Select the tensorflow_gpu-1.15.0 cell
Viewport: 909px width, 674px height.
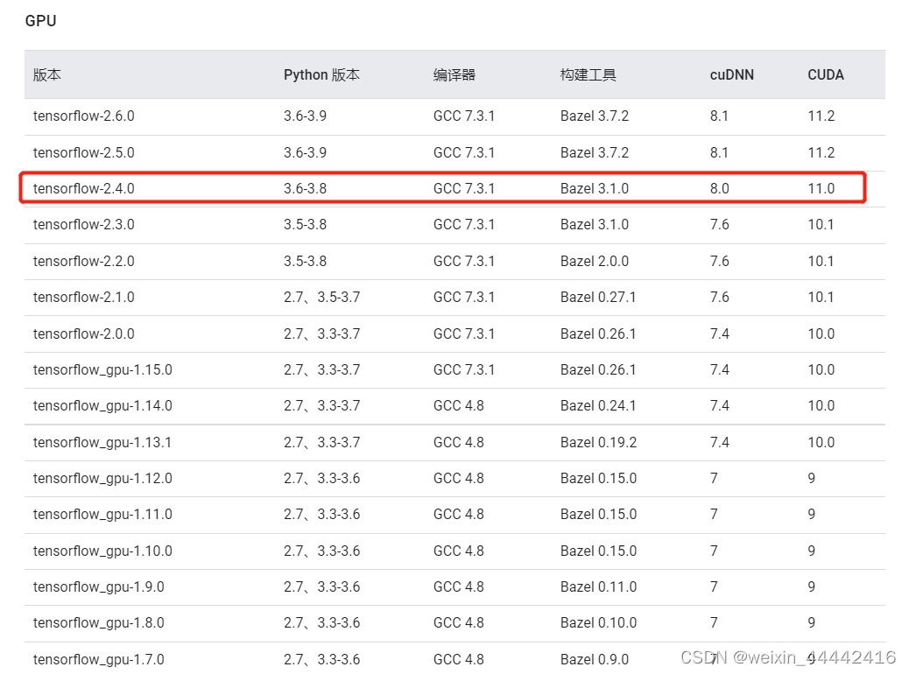[102, 369]
